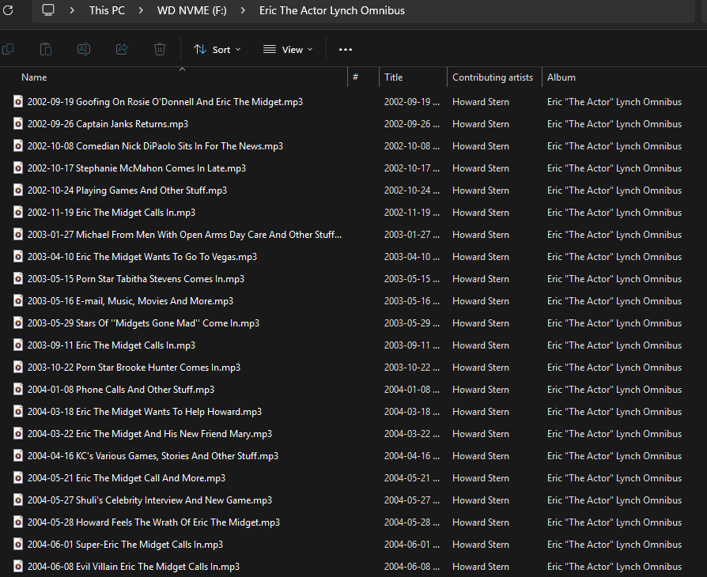Click the Copy icon in toolbar

pos(8,49)
